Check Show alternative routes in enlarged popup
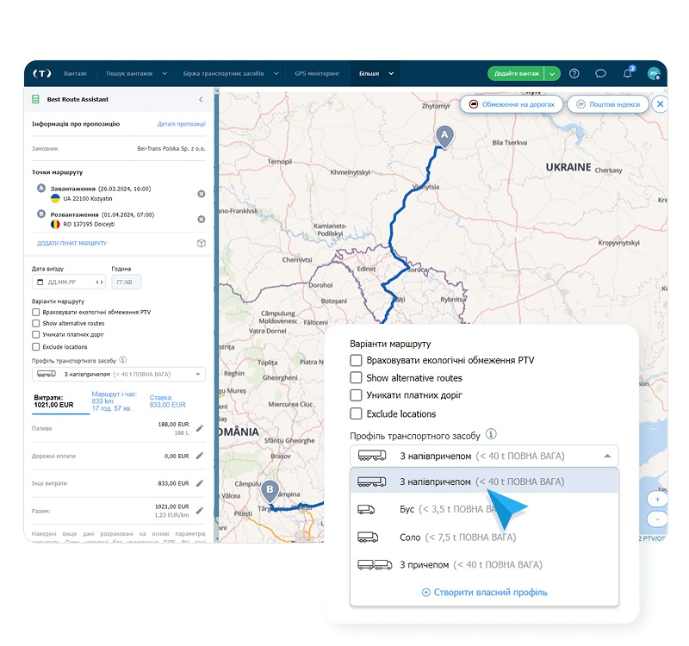The width and height of the screenshot is (689, 646). click(356, 377)
